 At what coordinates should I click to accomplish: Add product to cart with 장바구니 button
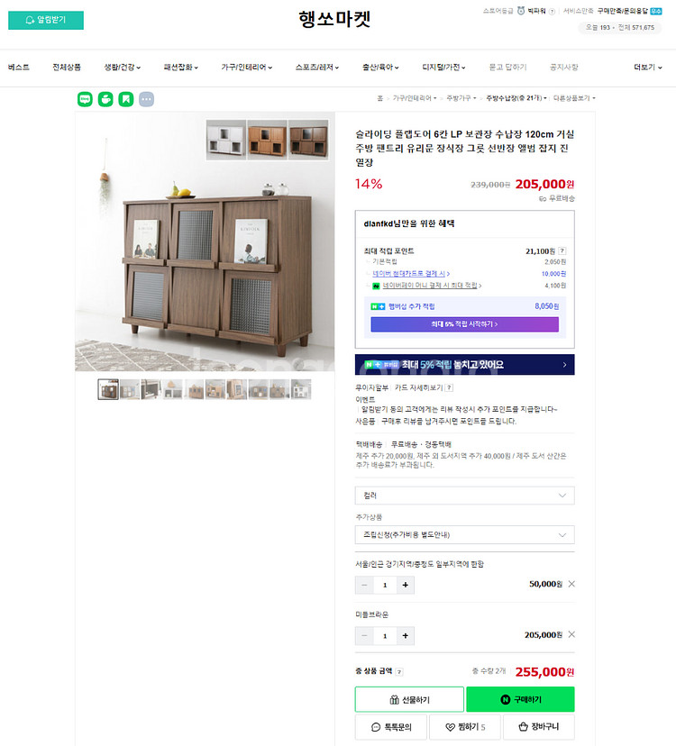pyautogui.click(x=539, y=726)
